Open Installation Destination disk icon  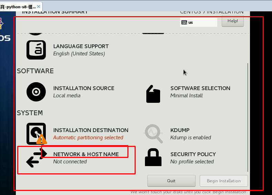pos(36,134)
